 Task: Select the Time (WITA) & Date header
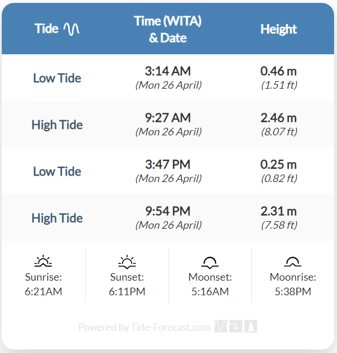pyautogui.click(x=168, y=29)
